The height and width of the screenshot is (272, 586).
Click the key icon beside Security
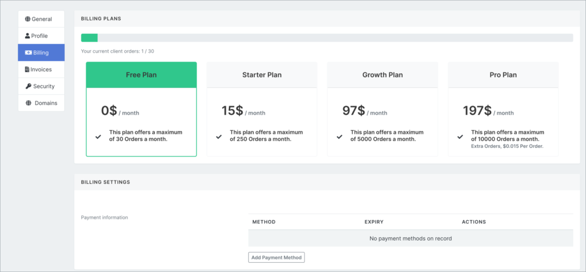tap(28, 86)
